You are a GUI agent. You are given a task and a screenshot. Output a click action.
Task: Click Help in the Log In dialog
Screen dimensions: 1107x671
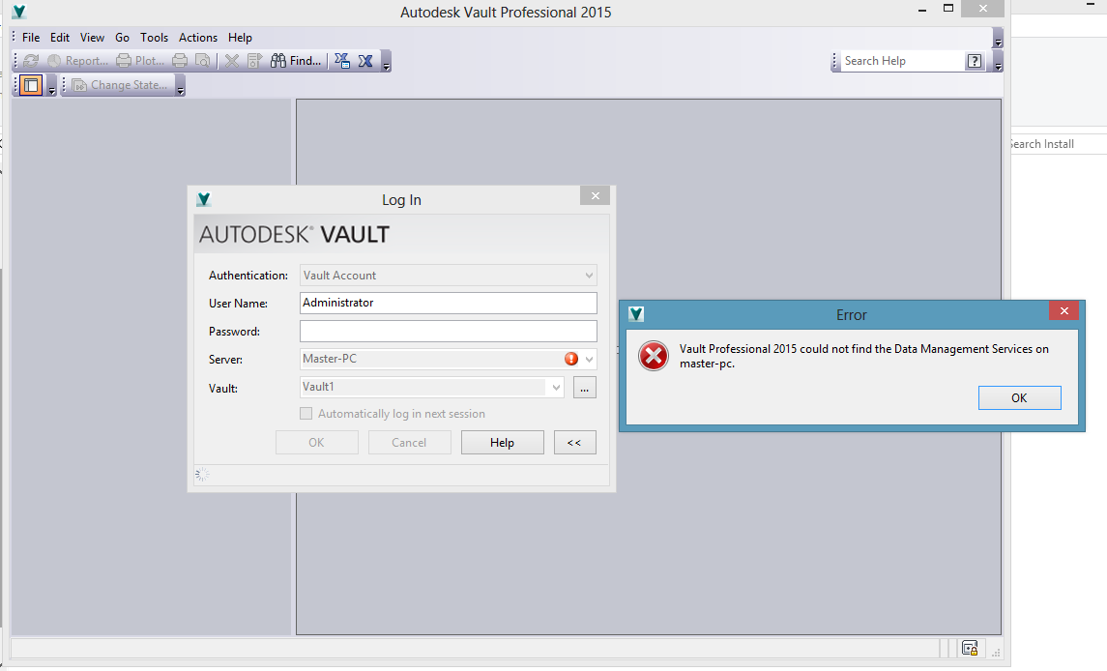[x=502, y=442]
